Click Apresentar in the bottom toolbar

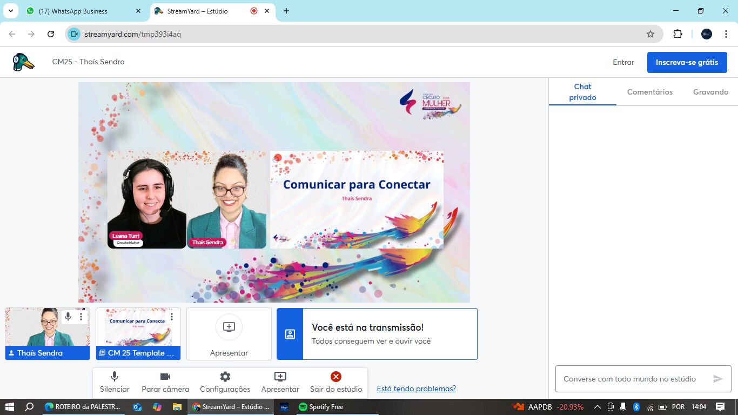280,381
